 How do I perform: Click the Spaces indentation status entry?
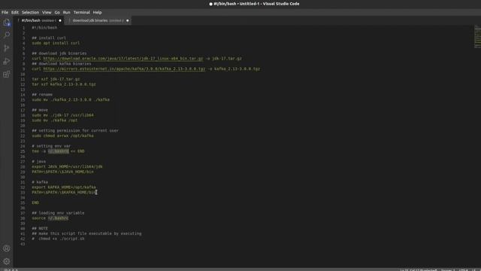click(x=448, y=269)
